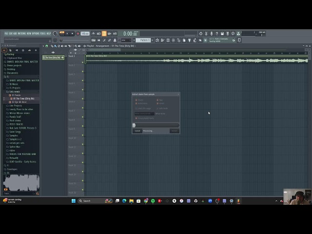Select the playlist Slip tool
This screenshot has height=234, width=312.
coord(66,46)
